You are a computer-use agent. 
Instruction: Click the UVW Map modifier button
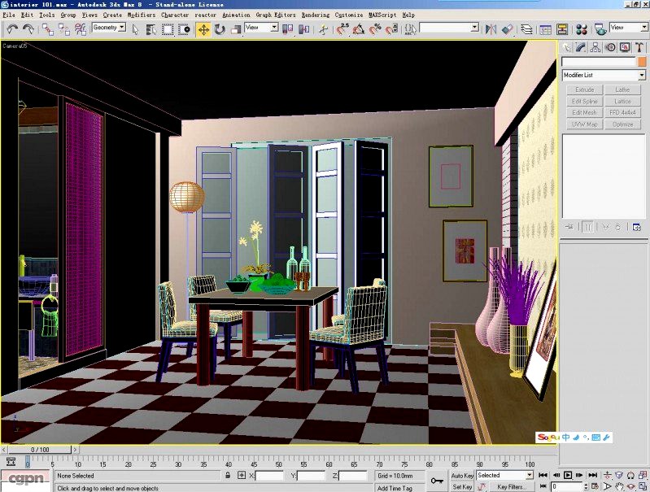(584, 124)
